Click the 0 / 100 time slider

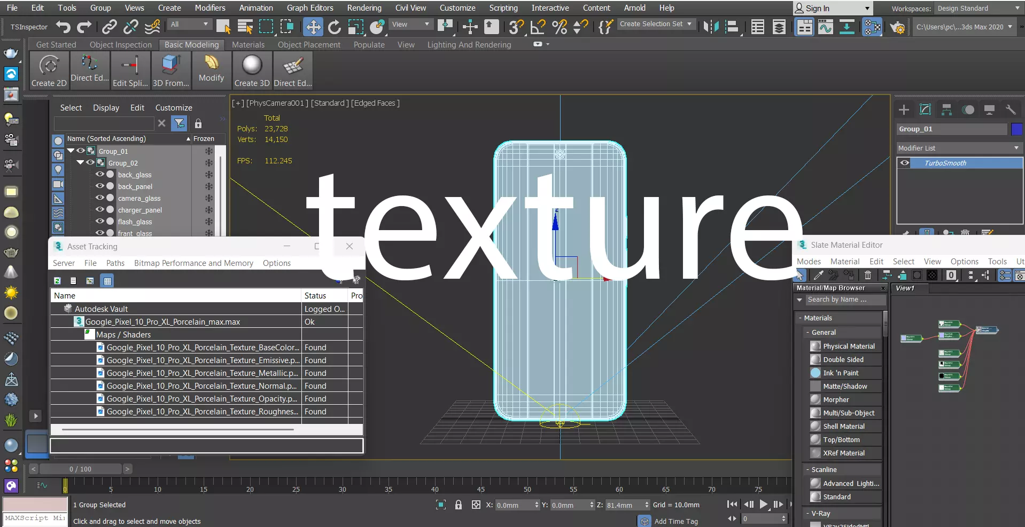(x=81, y=469)
